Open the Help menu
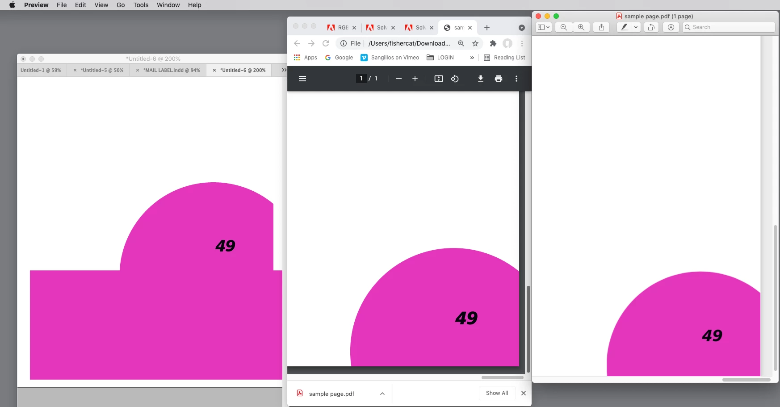Screen dimensions: 780x407 click(x=194, y=5)
